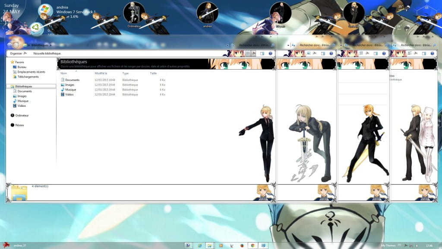Click the Windows Explorer icon on the taskbar

pos(208,245)
